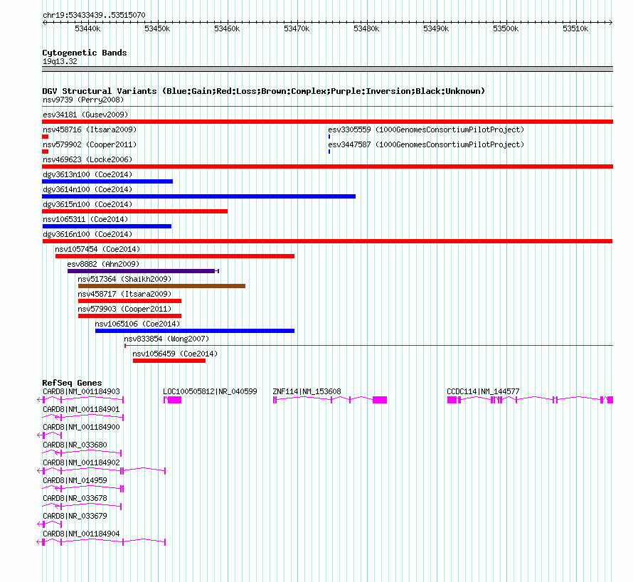Click the 53500k ruler tick label
Screen dimensions: 633x582
(x=506, y=28)
